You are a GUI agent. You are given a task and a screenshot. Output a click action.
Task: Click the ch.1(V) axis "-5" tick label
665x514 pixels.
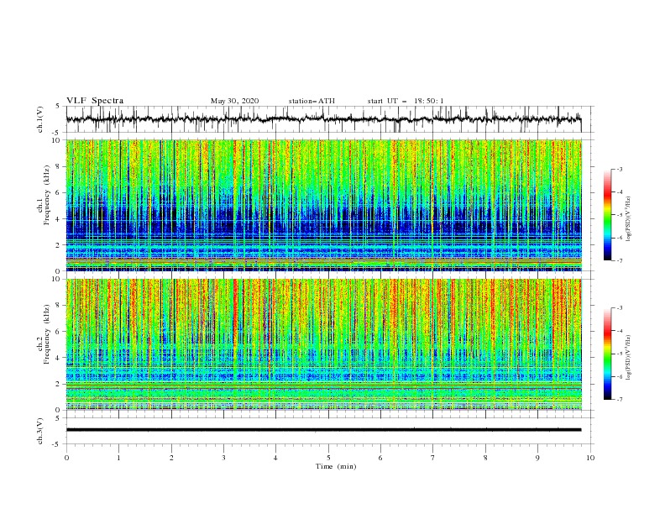click(56, 133)
